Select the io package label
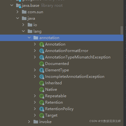This screenshot has height=126, width=126. [35, 25]
